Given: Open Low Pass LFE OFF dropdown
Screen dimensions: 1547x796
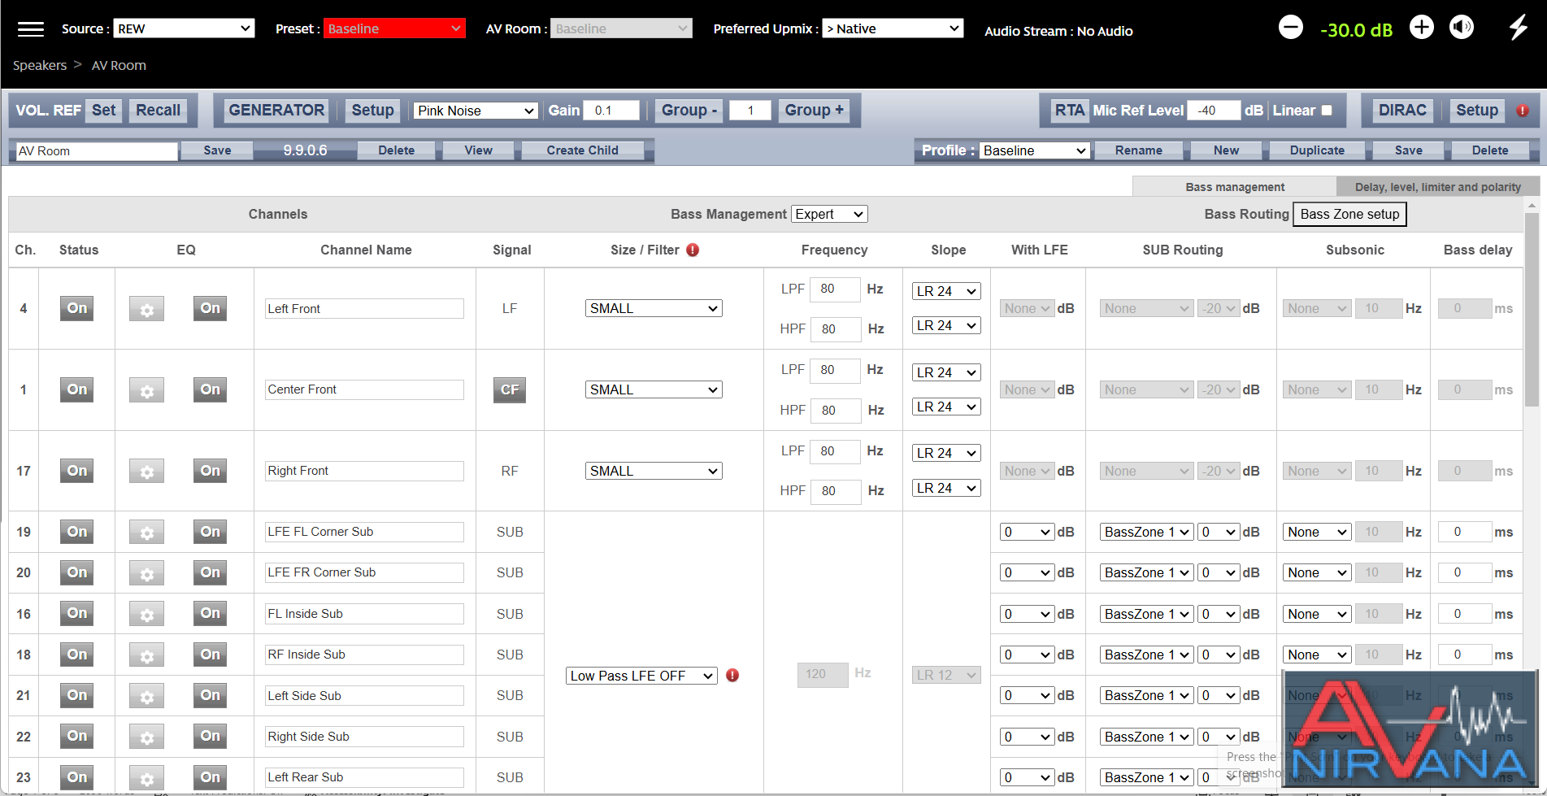Looking at the screenshot, I should [641, 676].
